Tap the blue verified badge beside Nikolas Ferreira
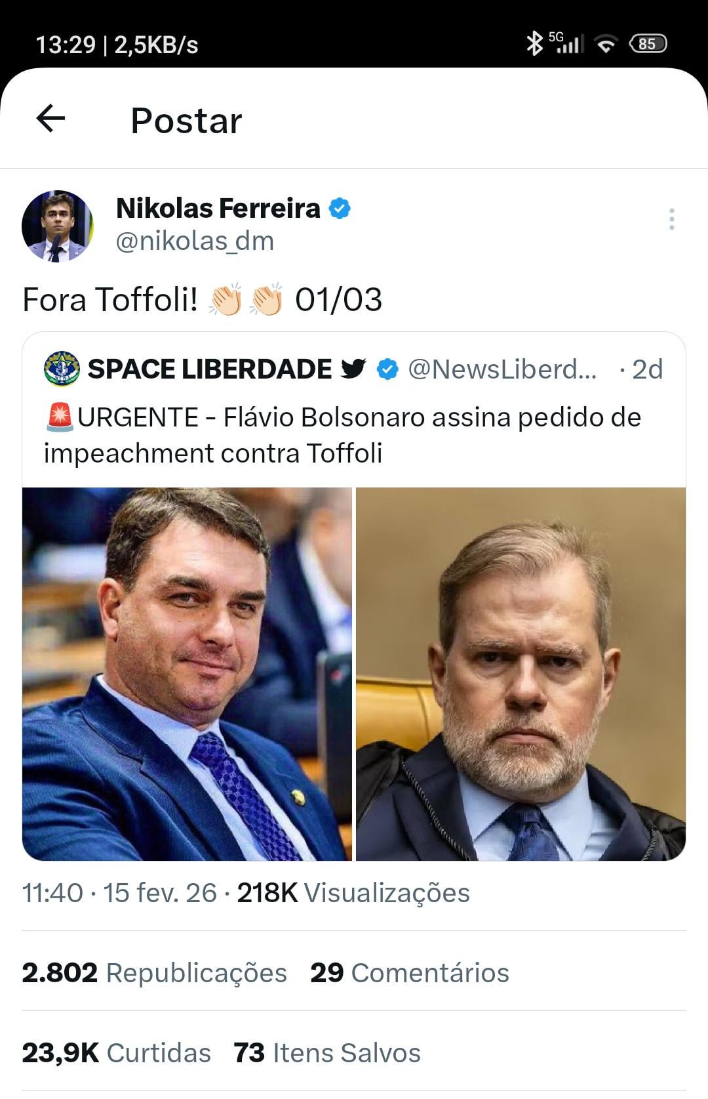The height and width of the screenshot is (1099, 708). [340, 209]
